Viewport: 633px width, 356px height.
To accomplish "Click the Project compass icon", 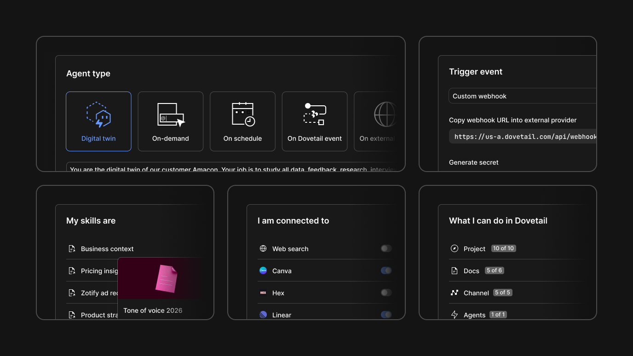I will [x=455, y=248].
